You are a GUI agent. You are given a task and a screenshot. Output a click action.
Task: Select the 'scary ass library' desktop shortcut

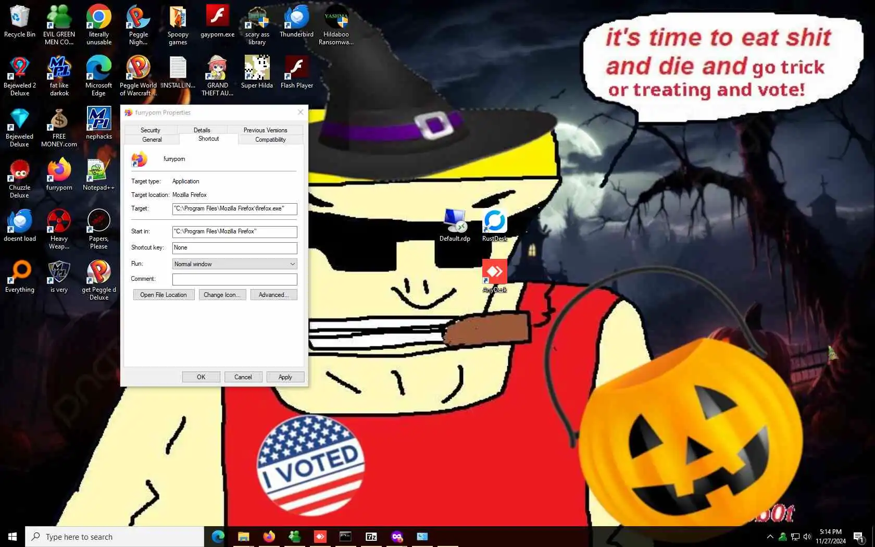pyautogui.click(x=257, y=25)
